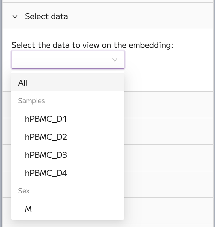
Task: Open fourth collapsed panel below Select data
Action: (169, 184)
